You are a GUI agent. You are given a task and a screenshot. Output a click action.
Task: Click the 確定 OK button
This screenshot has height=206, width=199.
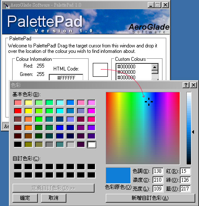click(x=25, y=198)
